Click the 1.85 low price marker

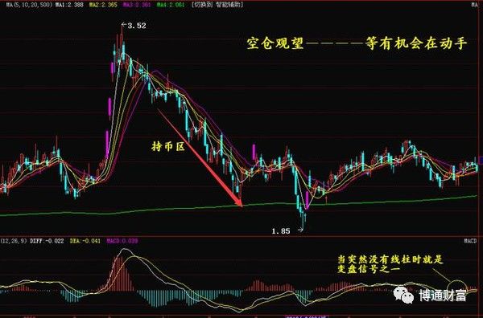click(287, 230)
